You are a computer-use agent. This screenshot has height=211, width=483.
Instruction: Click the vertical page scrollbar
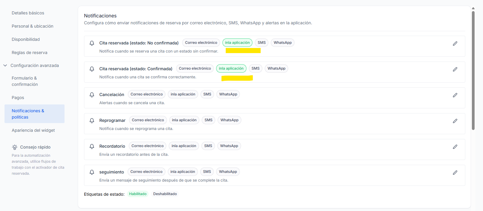click(473, 71)
